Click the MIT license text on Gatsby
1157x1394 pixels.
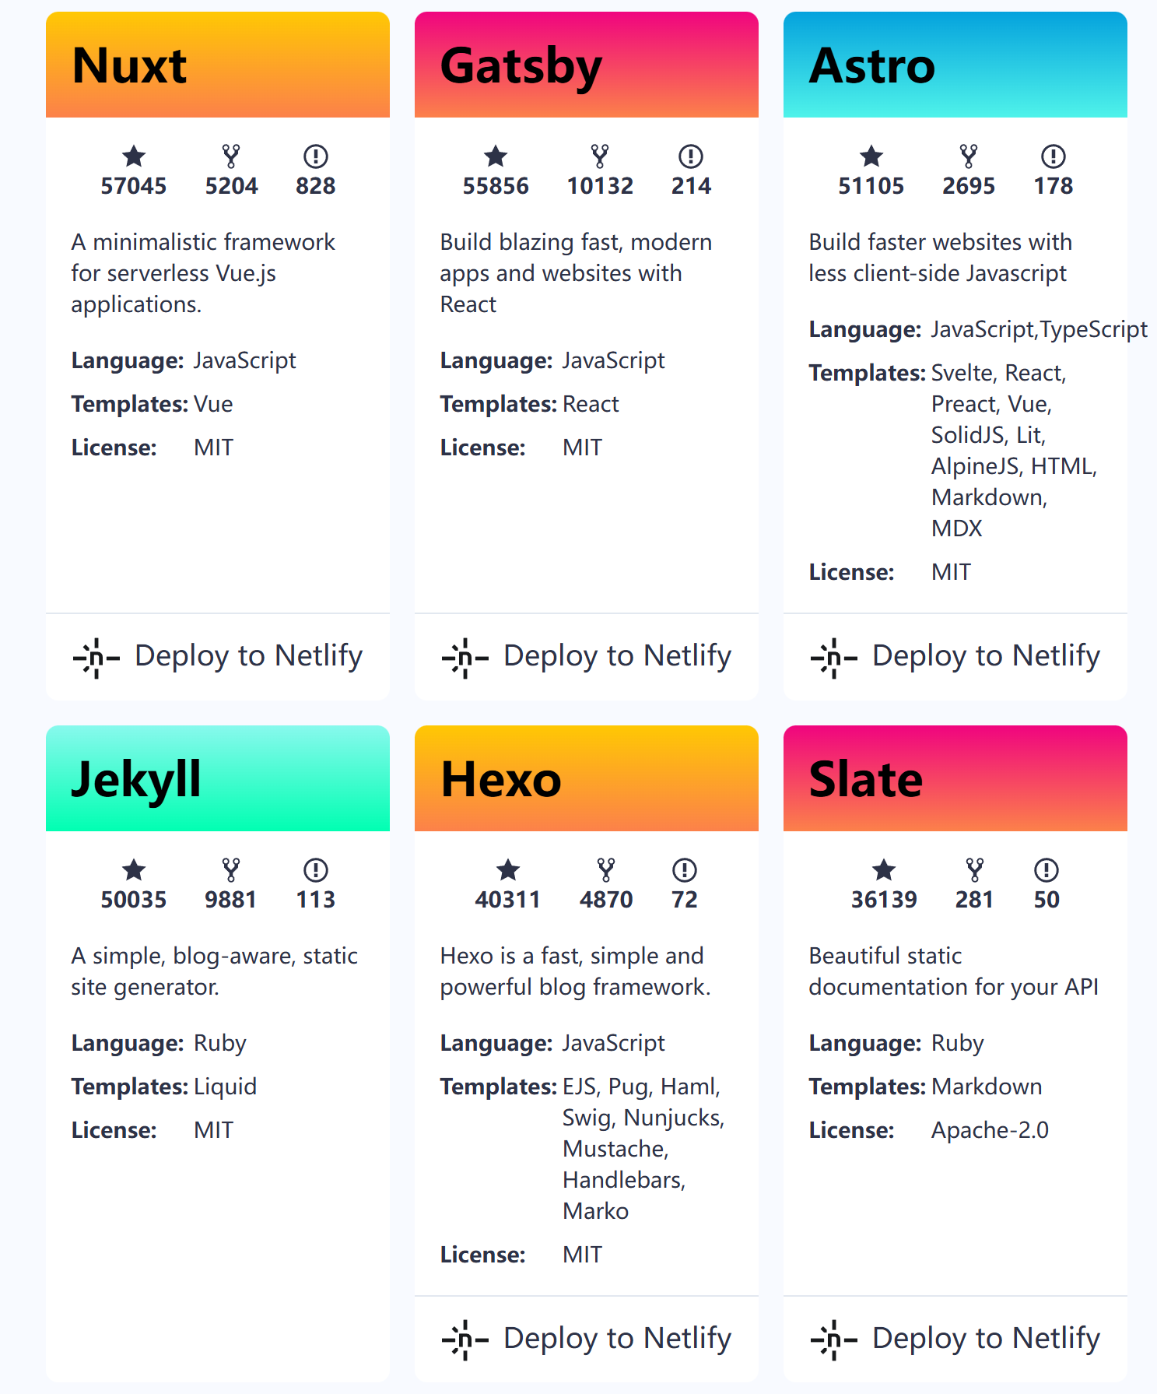click(x=582, y=447)
